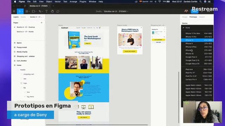Image resolution: width=225 pixels, height=126 pixels.
Task: Choose iPad mini device
Action: click(197, 69)
